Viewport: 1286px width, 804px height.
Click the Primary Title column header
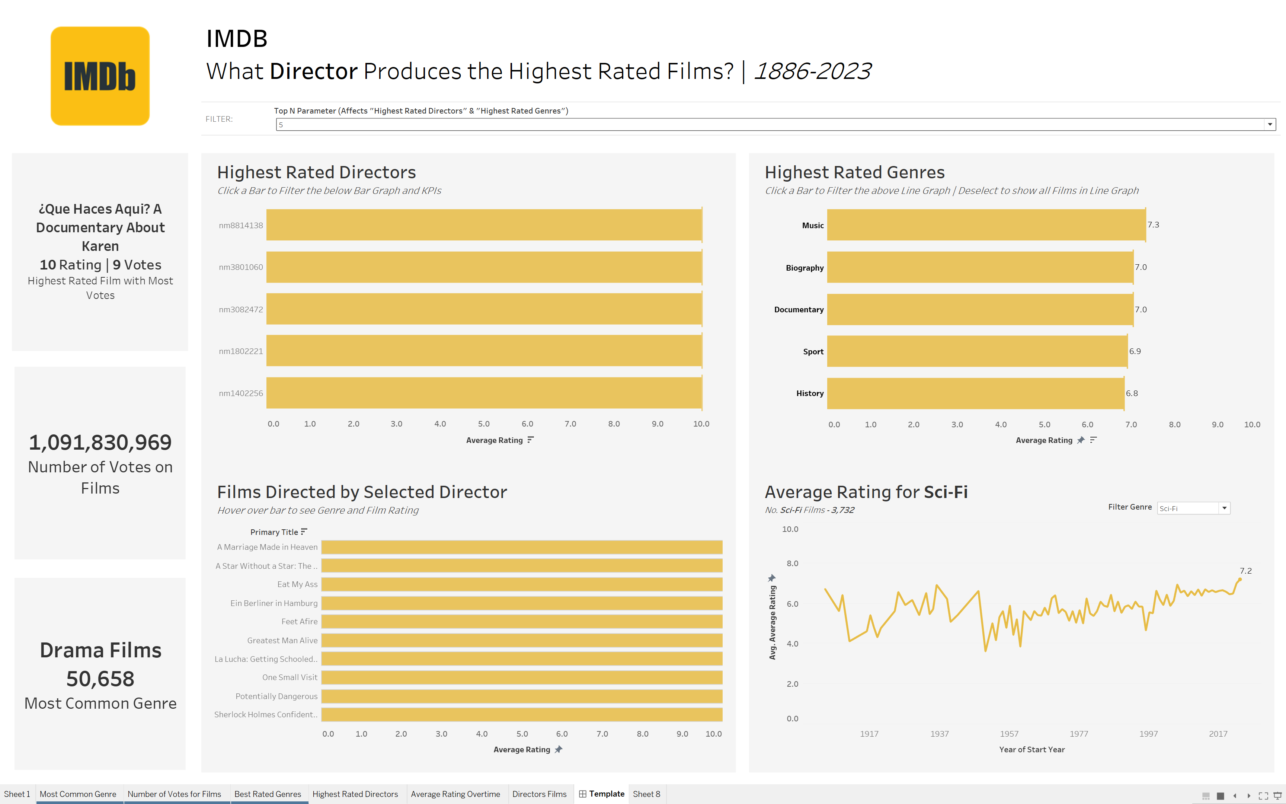tap(274, 532)
